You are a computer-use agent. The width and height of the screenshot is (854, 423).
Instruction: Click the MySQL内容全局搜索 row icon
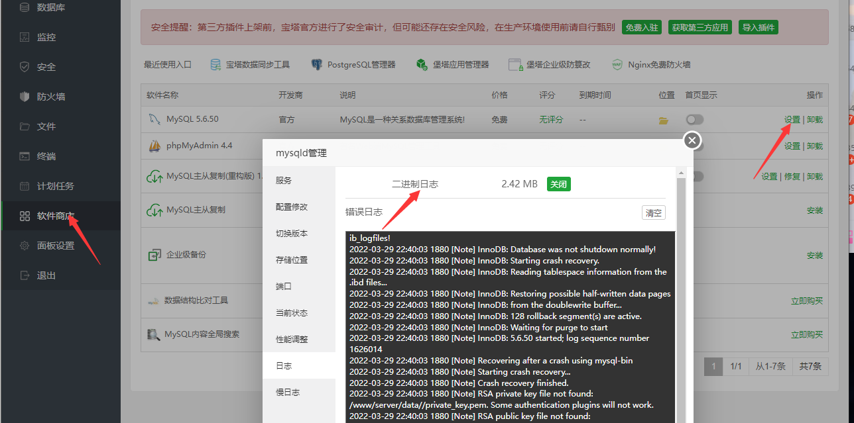(x=154, y=335)
